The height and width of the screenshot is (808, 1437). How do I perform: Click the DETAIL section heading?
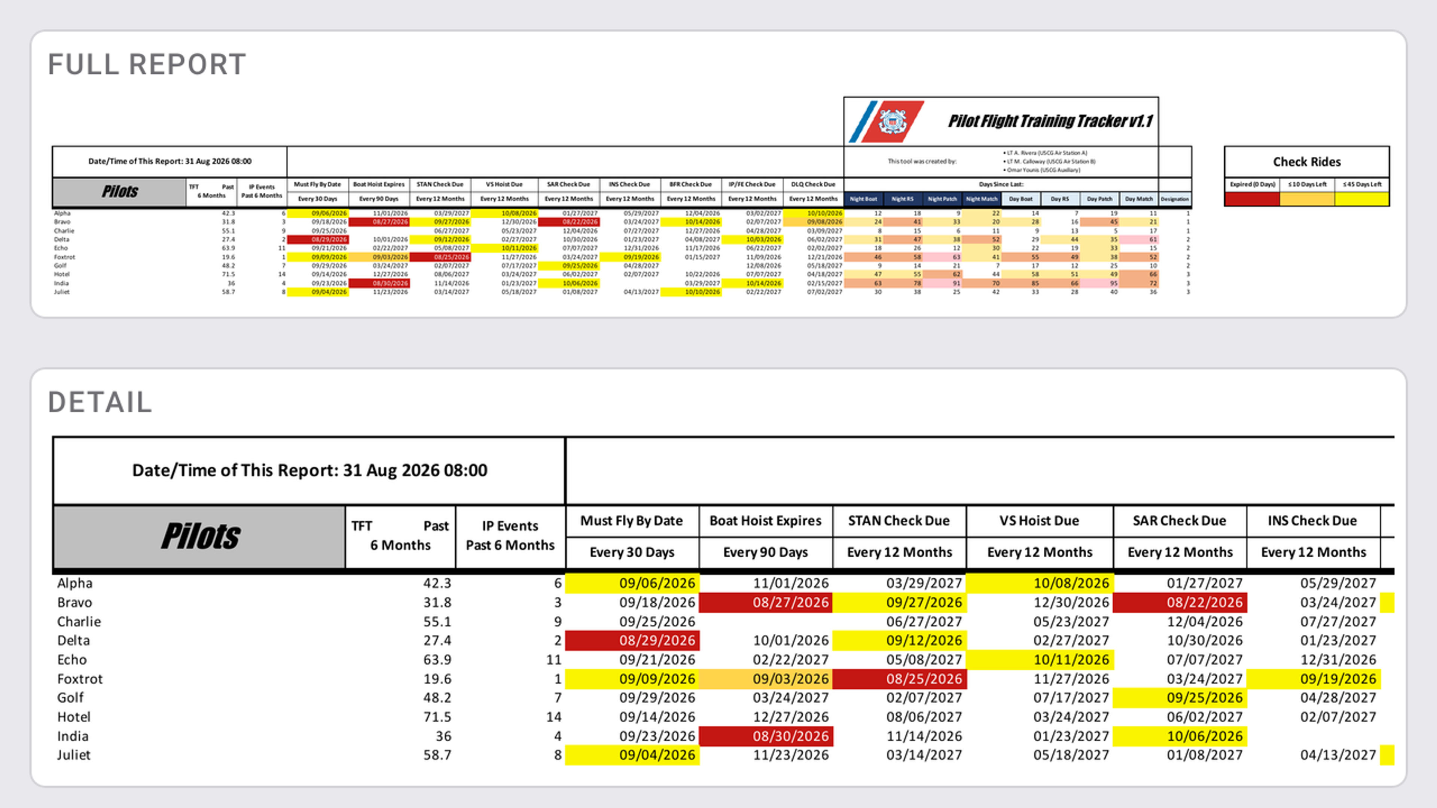(x=100, y=402)
